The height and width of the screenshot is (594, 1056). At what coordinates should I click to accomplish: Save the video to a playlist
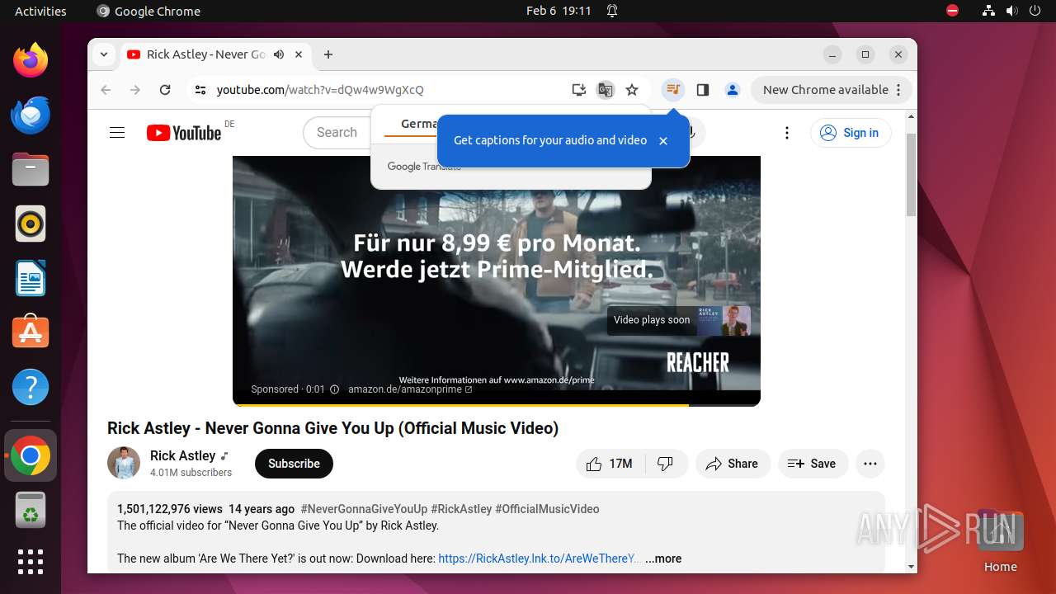tap(812, 464)
